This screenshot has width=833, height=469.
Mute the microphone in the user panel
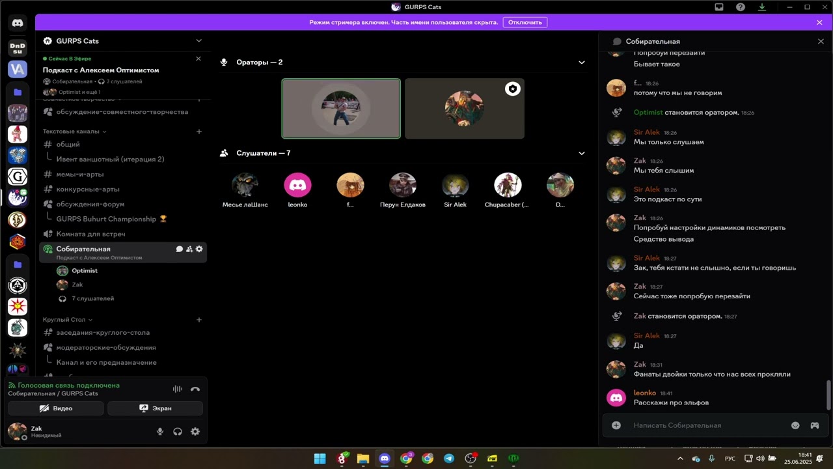[160, 431]
